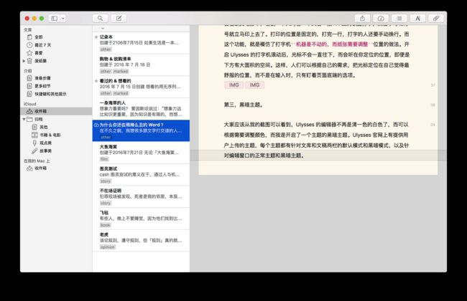The width and height of the screenshot is (467, 301).
Task: Show statistics with the gauge icon
Action: point(381,19)
